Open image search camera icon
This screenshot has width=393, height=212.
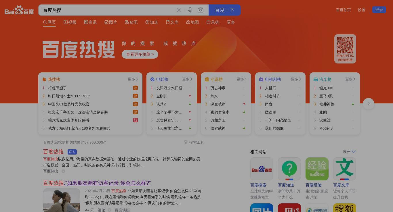pyautogui.click(x=201, y=10)
